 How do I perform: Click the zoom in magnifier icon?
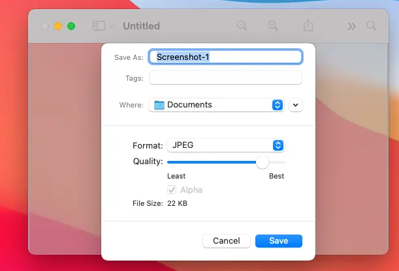tap(272, 25)
